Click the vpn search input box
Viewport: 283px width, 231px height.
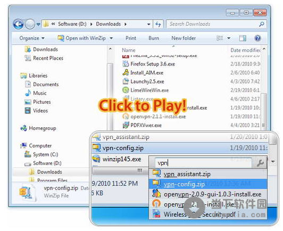pyautogui.click(x=203, y=163)
